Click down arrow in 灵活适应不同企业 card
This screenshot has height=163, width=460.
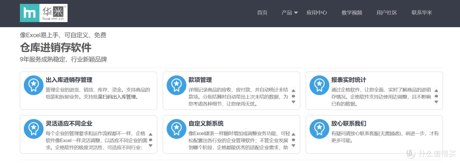click(150, 146)
